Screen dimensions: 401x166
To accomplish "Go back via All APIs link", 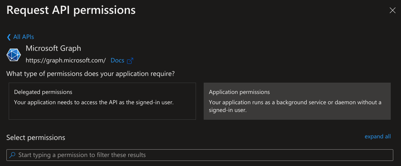I will [x=24, y=37].
